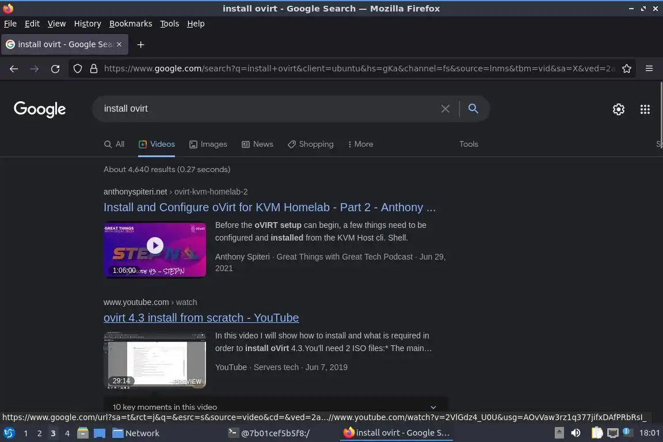Switch to the All results tab
This screenshot has height=442, width=663.
pyautogui.click(x=114, y=144)
